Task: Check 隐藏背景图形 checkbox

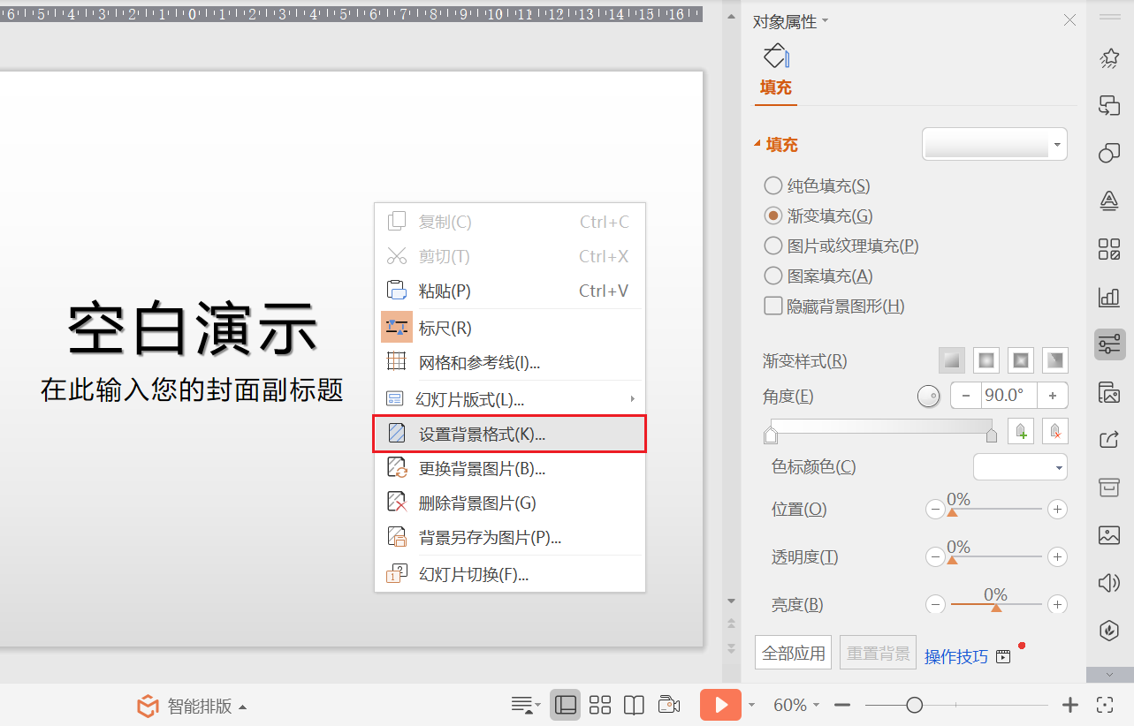Action: coord(772,306)
